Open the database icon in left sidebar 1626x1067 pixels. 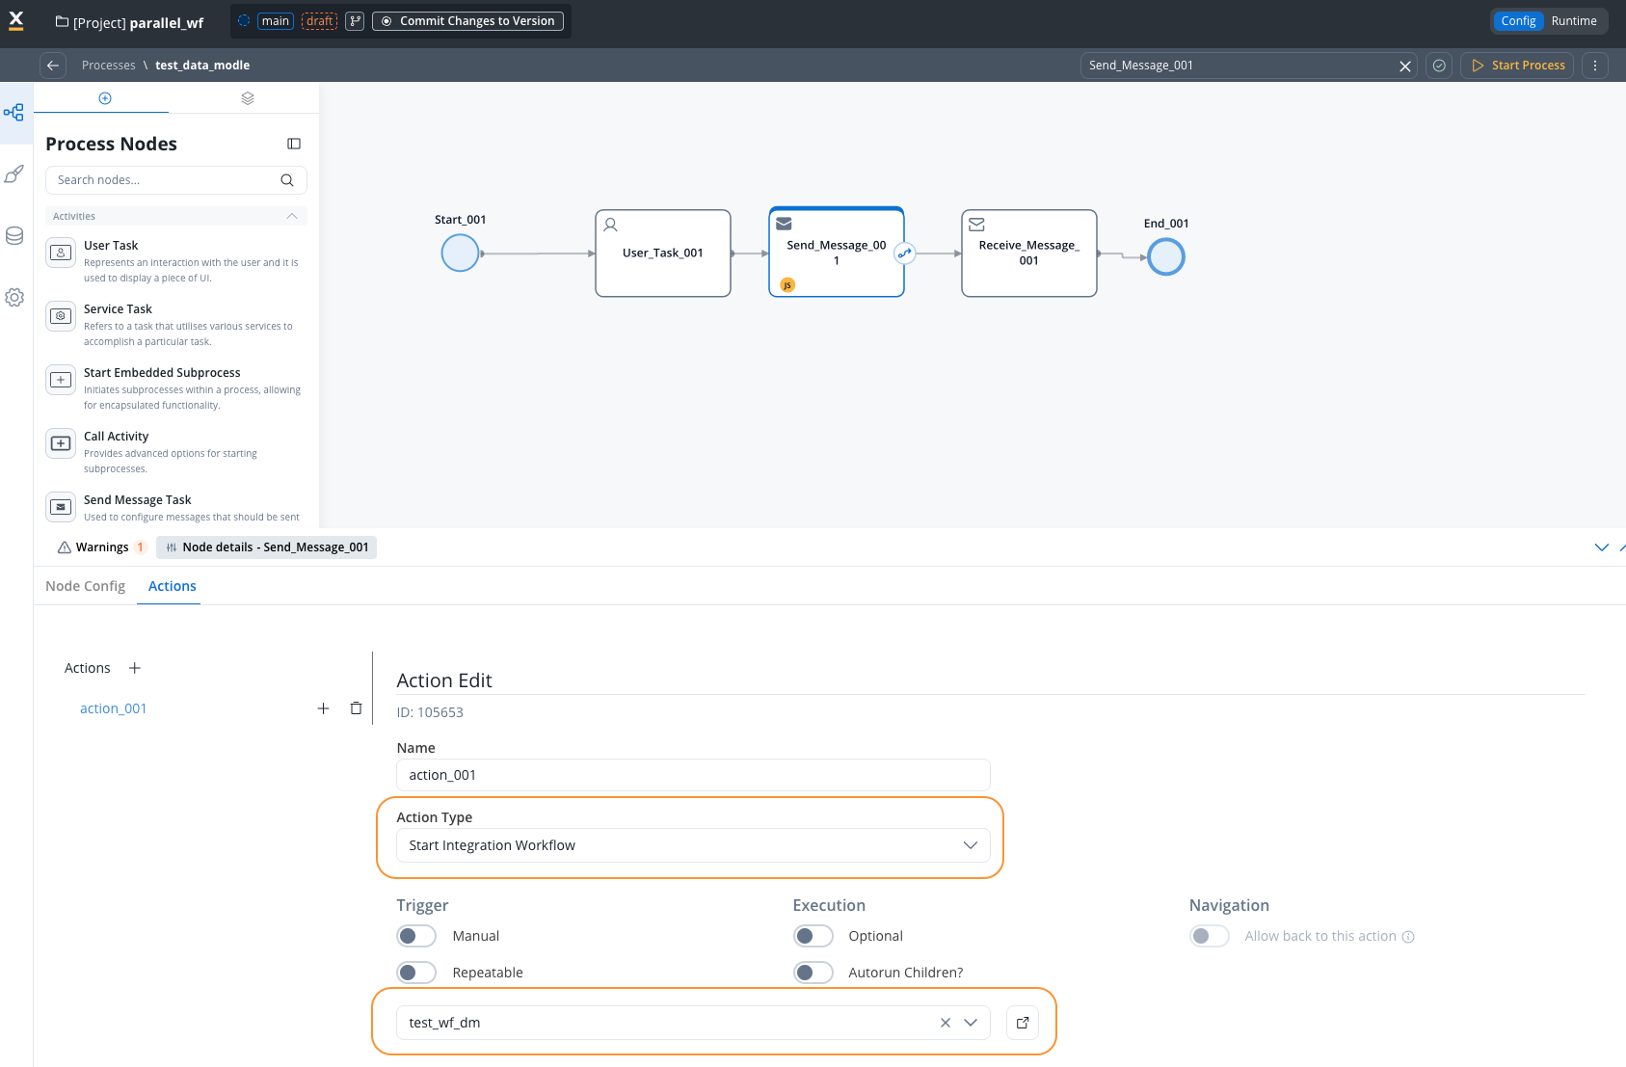tap(14, 236)
